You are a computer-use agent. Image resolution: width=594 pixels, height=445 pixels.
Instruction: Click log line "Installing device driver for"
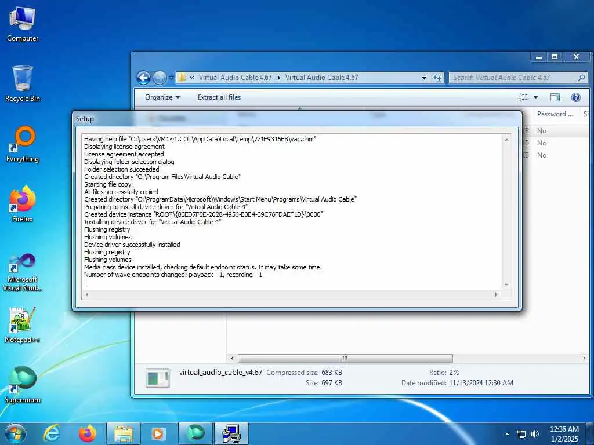pos(153,222)
